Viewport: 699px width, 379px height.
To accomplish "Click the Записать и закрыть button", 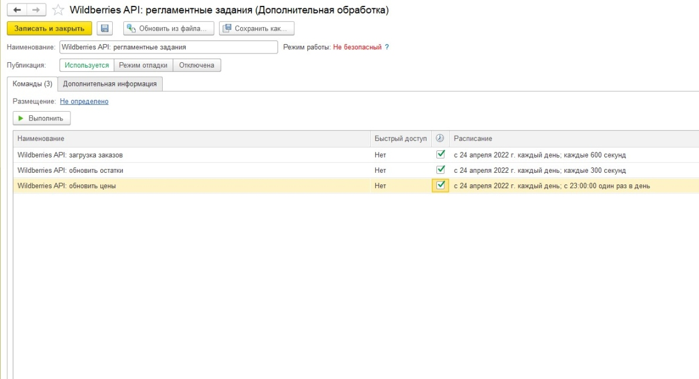I will 49,29.
